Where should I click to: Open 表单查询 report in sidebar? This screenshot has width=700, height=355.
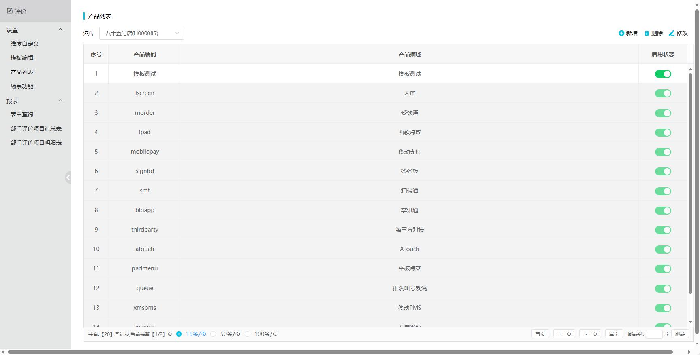click(x=22, y=114)
